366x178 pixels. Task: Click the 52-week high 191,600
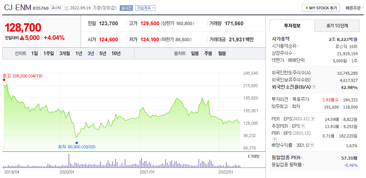click(x=331, y=107)
